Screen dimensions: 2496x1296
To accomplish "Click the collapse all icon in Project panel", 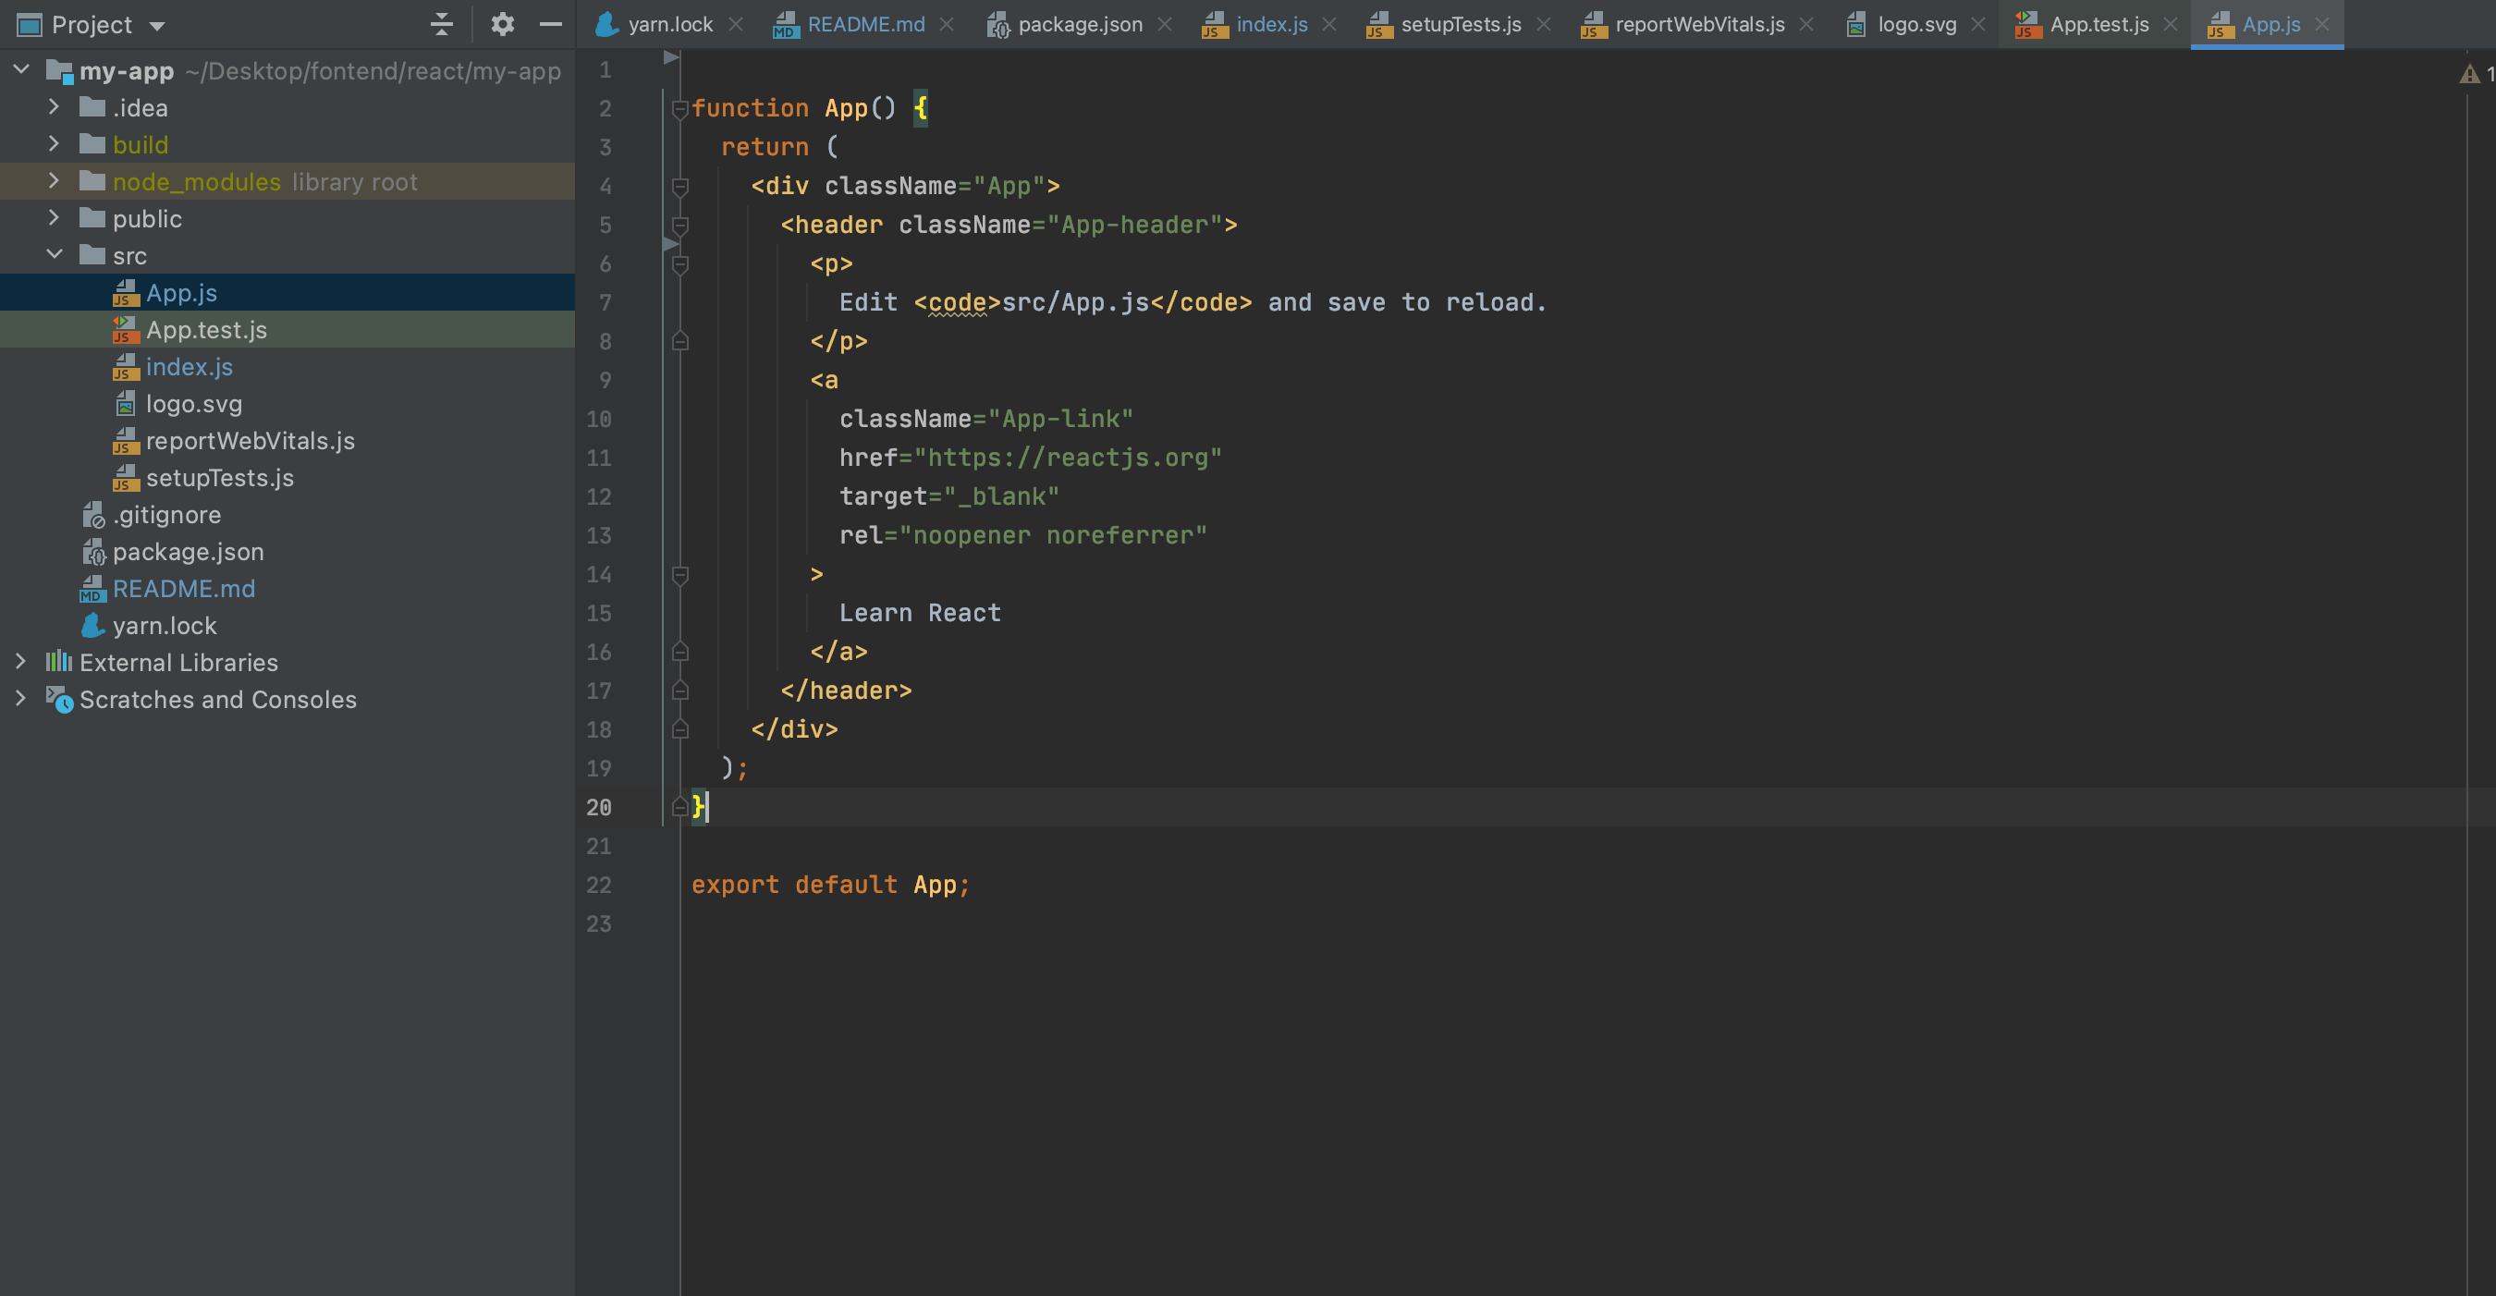I will tap(442, 24).
